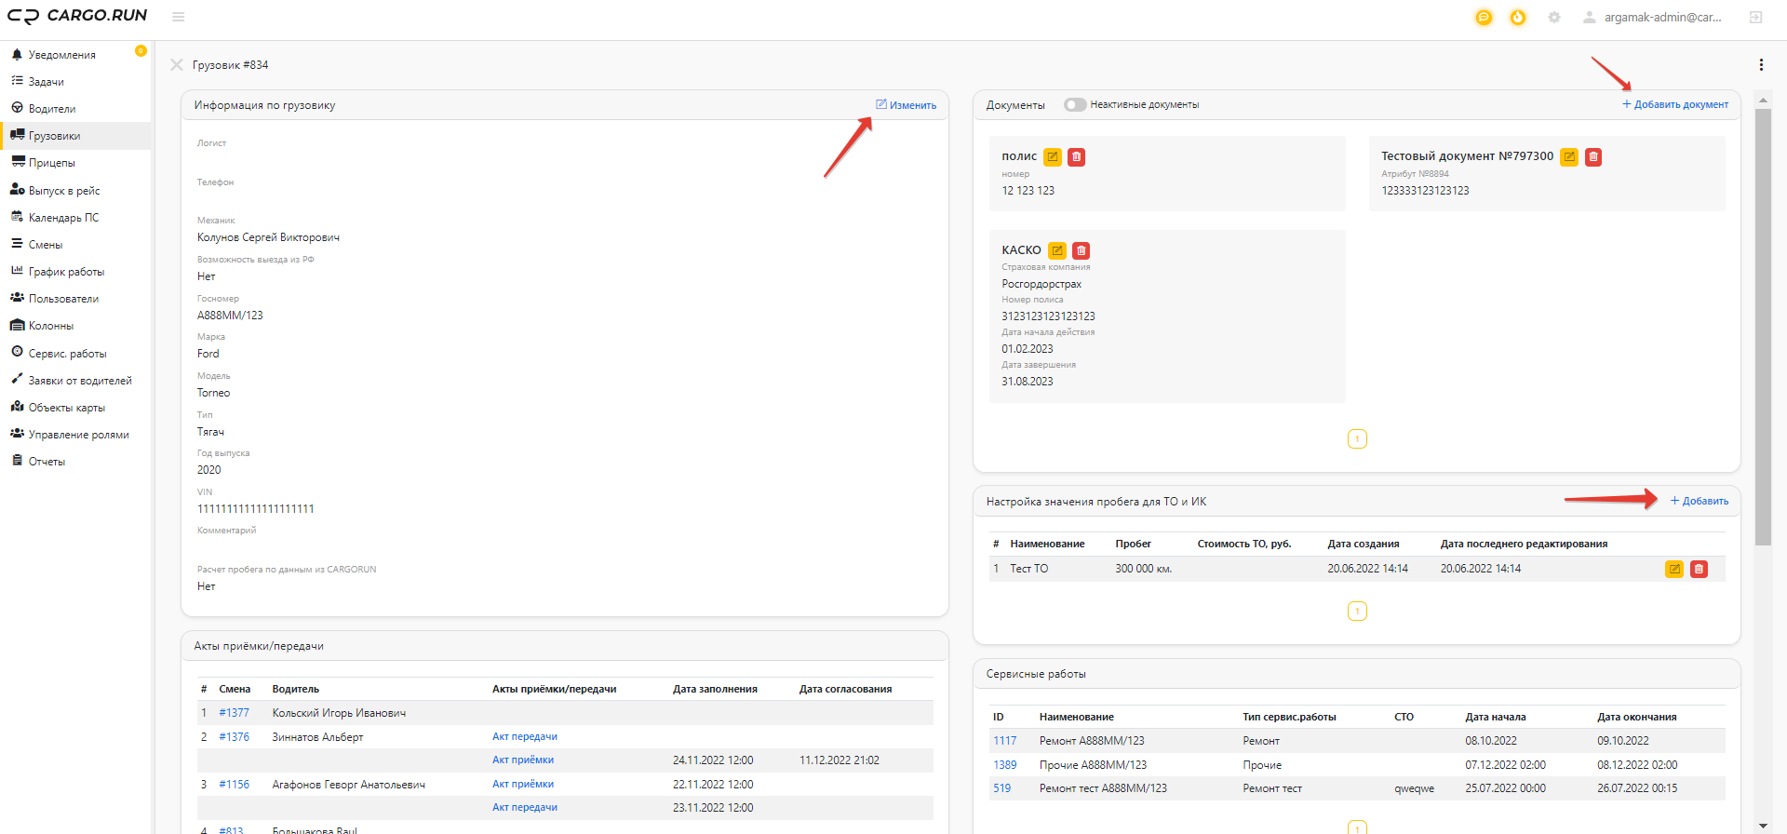Click the orange flame icon in header
Image resolution: width=1787 pixels, height=834 pixels.
1518,18
